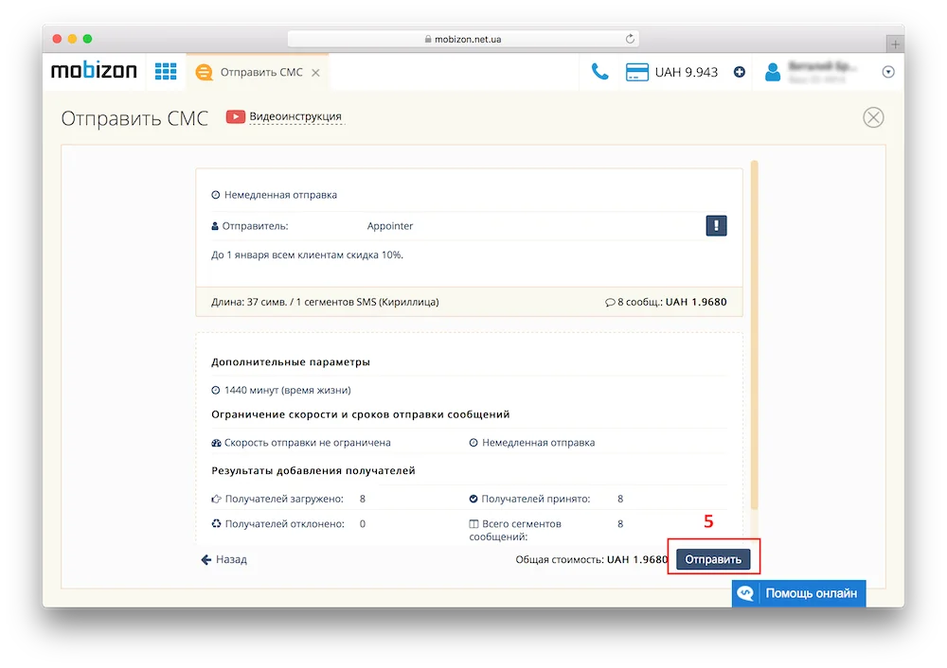Click the mobizon.net.ua address bar
The height and width of the screenshot is (668, 947).
coord(463,39)
